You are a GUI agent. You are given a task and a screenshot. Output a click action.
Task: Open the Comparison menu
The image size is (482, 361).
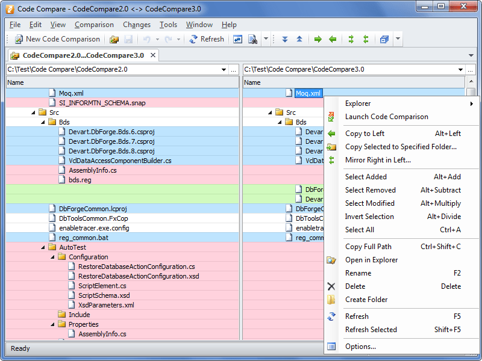click(x=94, y=25)
